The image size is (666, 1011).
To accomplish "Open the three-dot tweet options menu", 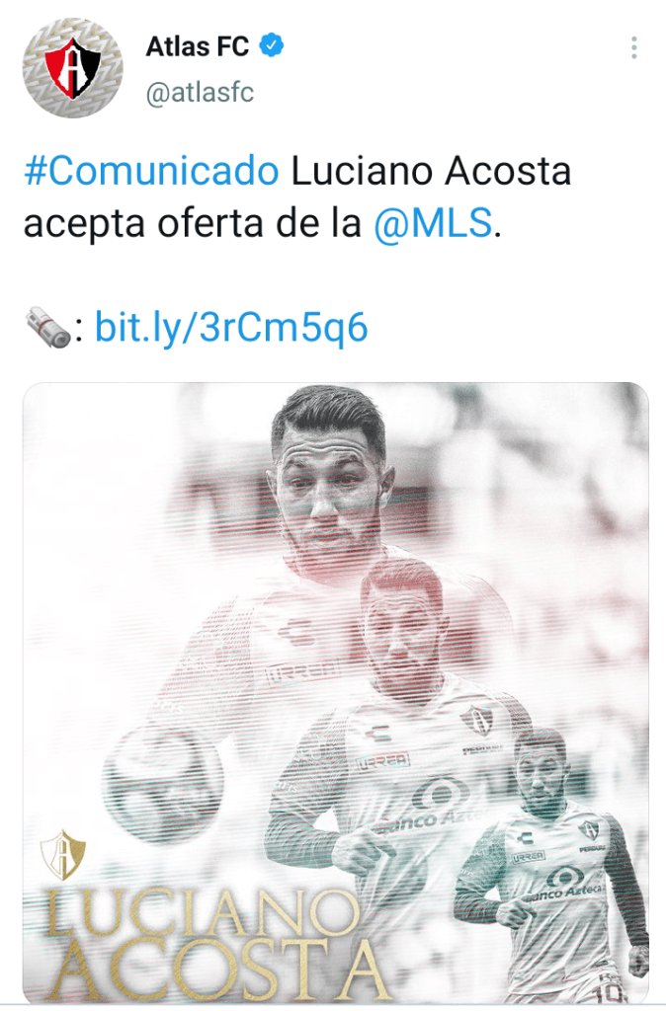I will (634, 47).
